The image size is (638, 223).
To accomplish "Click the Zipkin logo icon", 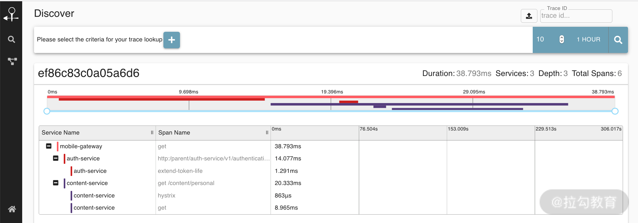I will tap(11, 14).
